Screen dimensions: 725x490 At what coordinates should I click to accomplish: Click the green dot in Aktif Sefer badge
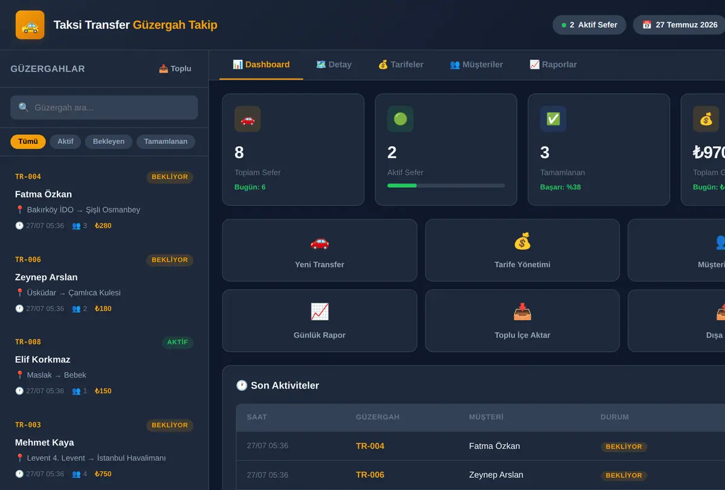(x=564, y=25)
